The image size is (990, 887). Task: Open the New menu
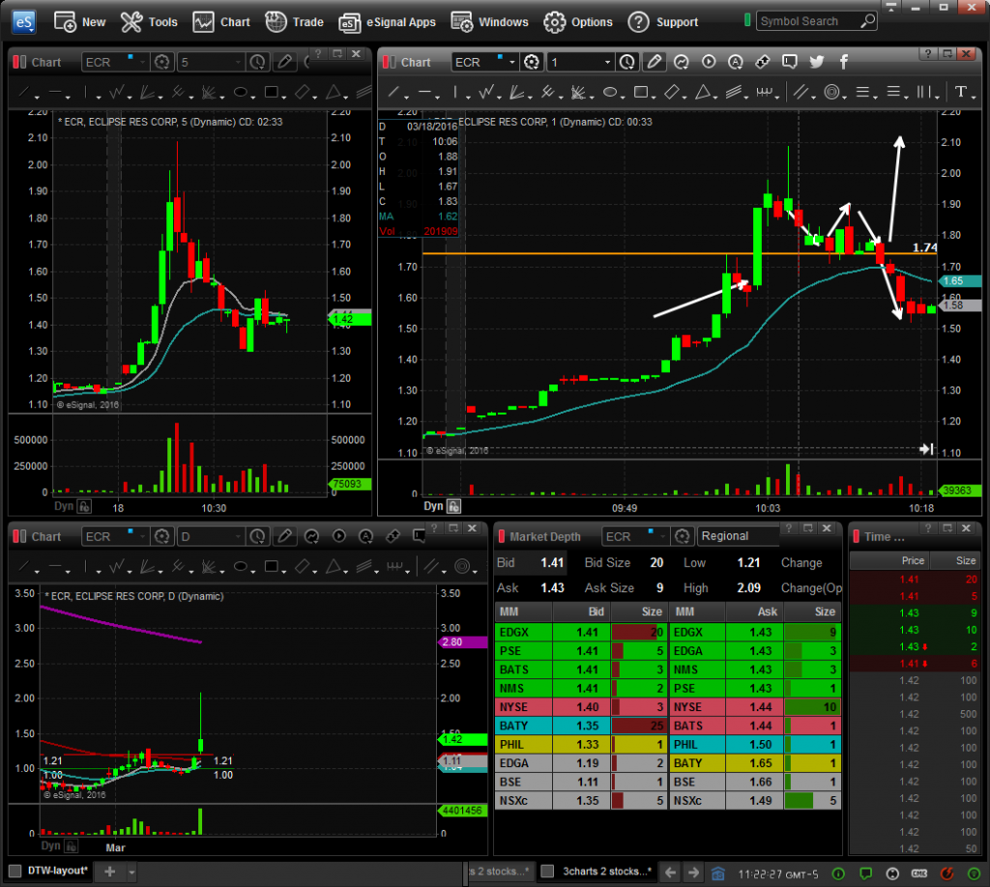coord(80,22)
